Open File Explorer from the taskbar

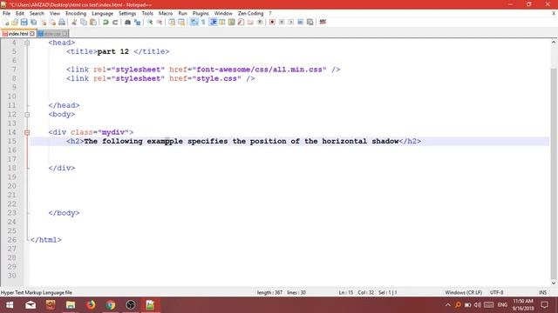(71, 305)
